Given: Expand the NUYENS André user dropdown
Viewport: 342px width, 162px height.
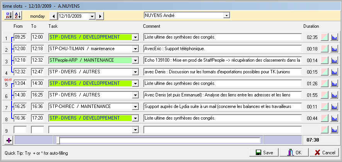Looking at the screenshot, I should 226,15.
